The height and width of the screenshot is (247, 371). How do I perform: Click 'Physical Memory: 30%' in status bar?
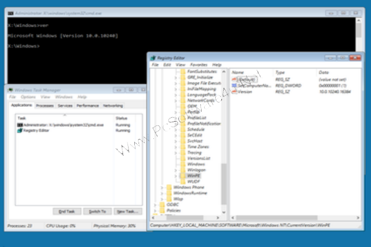pyautogui.click(x=114, y=226)
